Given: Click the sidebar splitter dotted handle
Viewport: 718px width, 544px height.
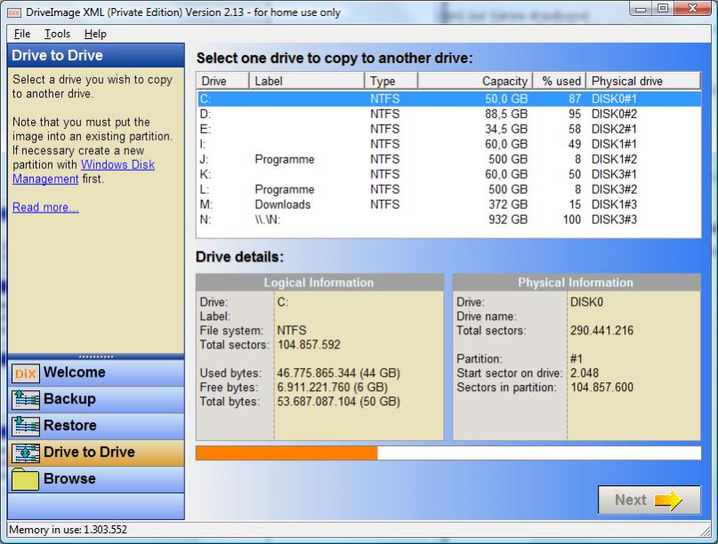Looking at the screenshot, I should point(96,356).
